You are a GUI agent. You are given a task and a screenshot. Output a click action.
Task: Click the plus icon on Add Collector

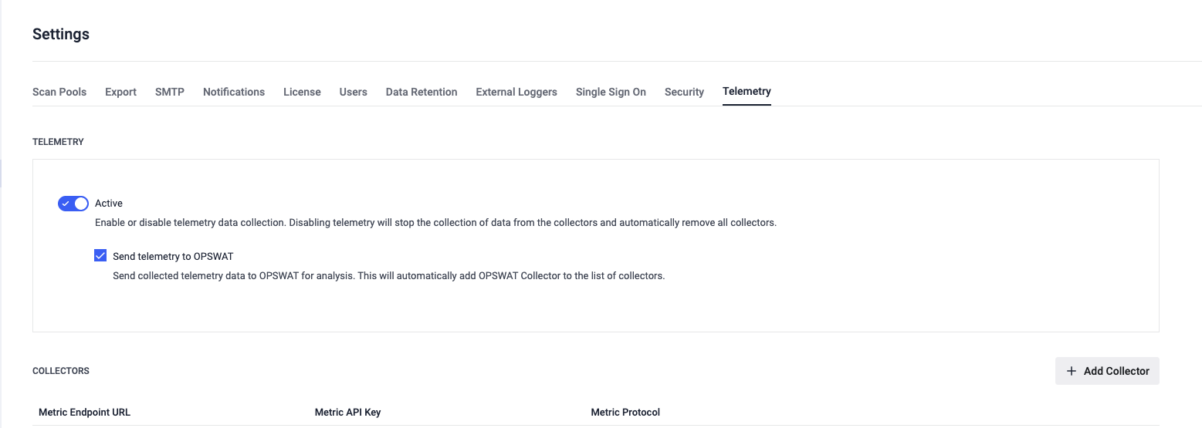click(1071, 371)
